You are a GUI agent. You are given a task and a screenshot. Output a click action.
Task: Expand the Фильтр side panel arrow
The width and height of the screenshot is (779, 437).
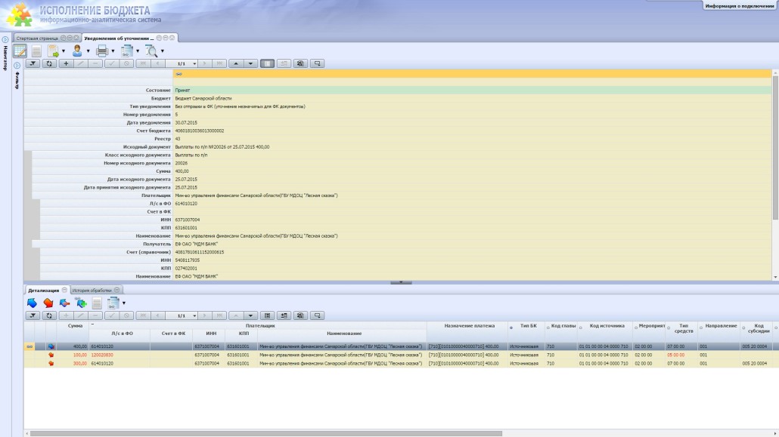[17, 66]
